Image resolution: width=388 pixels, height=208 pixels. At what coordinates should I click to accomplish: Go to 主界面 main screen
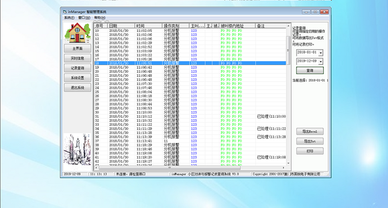78,48
